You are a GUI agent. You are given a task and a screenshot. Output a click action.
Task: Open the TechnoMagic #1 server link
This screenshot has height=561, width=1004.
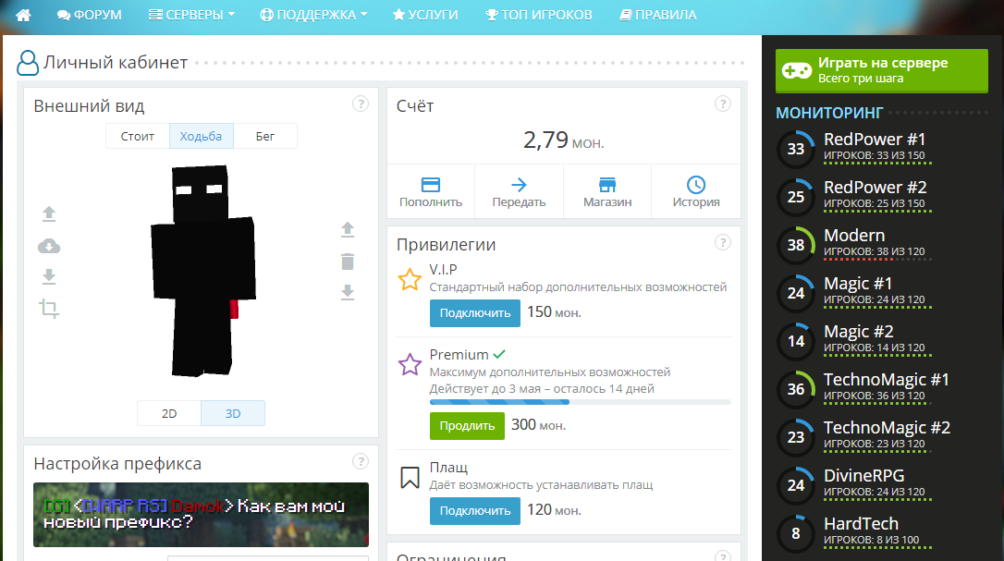click(x=887, y=379)
